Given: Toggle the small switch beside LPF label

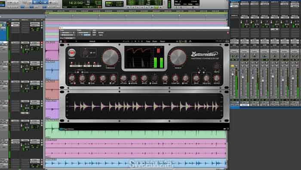Looking at the screenshot, I should (111, 83).
